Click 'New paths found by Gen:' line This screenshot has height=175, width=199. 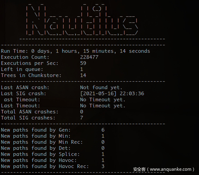[53, 130]
